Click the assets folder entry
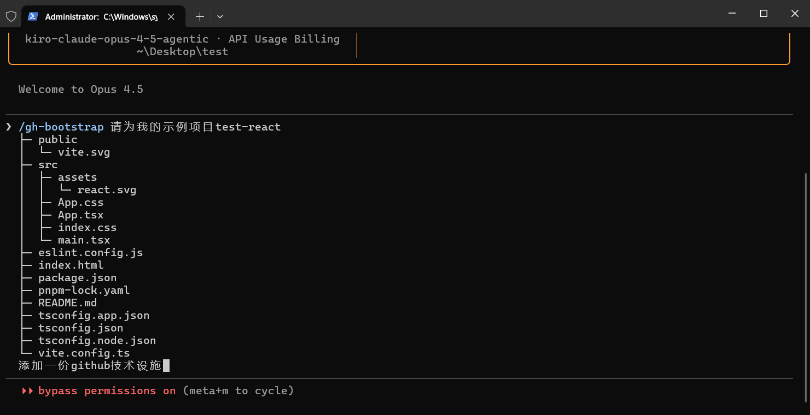Screen dimensions: 810x415 tap(77, 177)
